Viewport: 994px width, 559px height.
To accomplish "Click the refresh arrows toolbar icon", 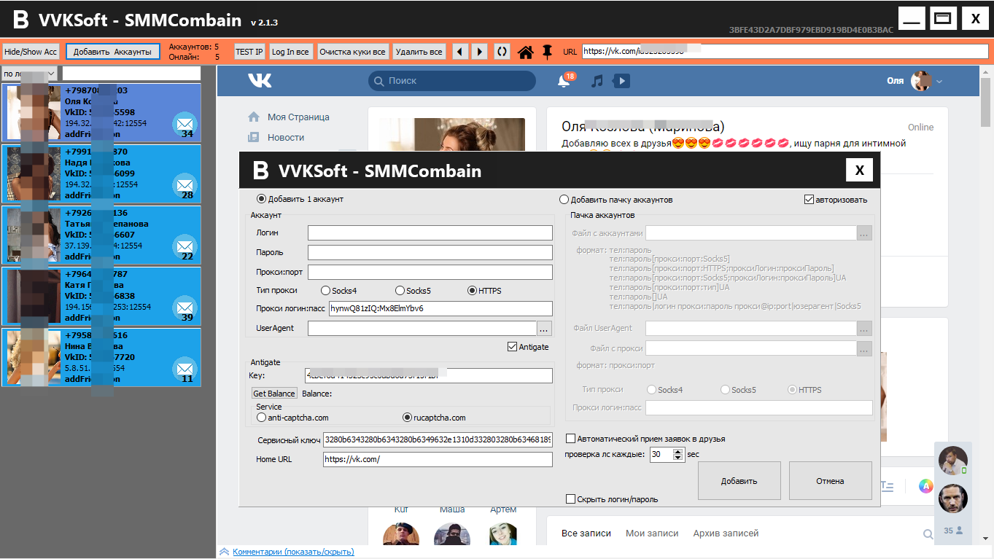I will 502,52.
